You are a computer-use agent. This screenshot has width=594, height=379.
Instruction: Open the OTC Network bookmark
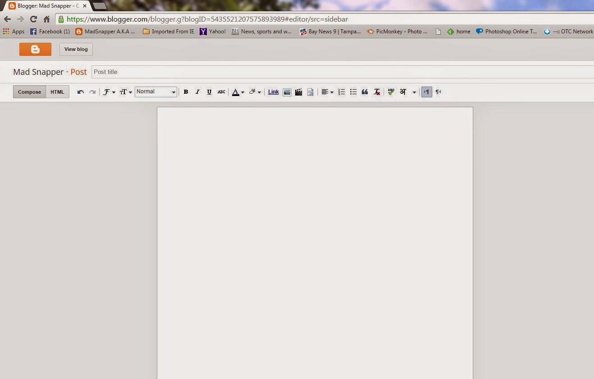(x=568, y=32)
